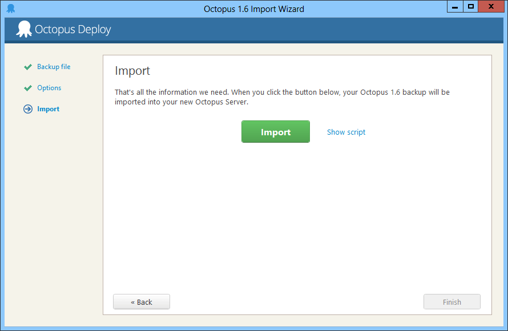Click the empty white area below the Import button

tap(297, 217)
